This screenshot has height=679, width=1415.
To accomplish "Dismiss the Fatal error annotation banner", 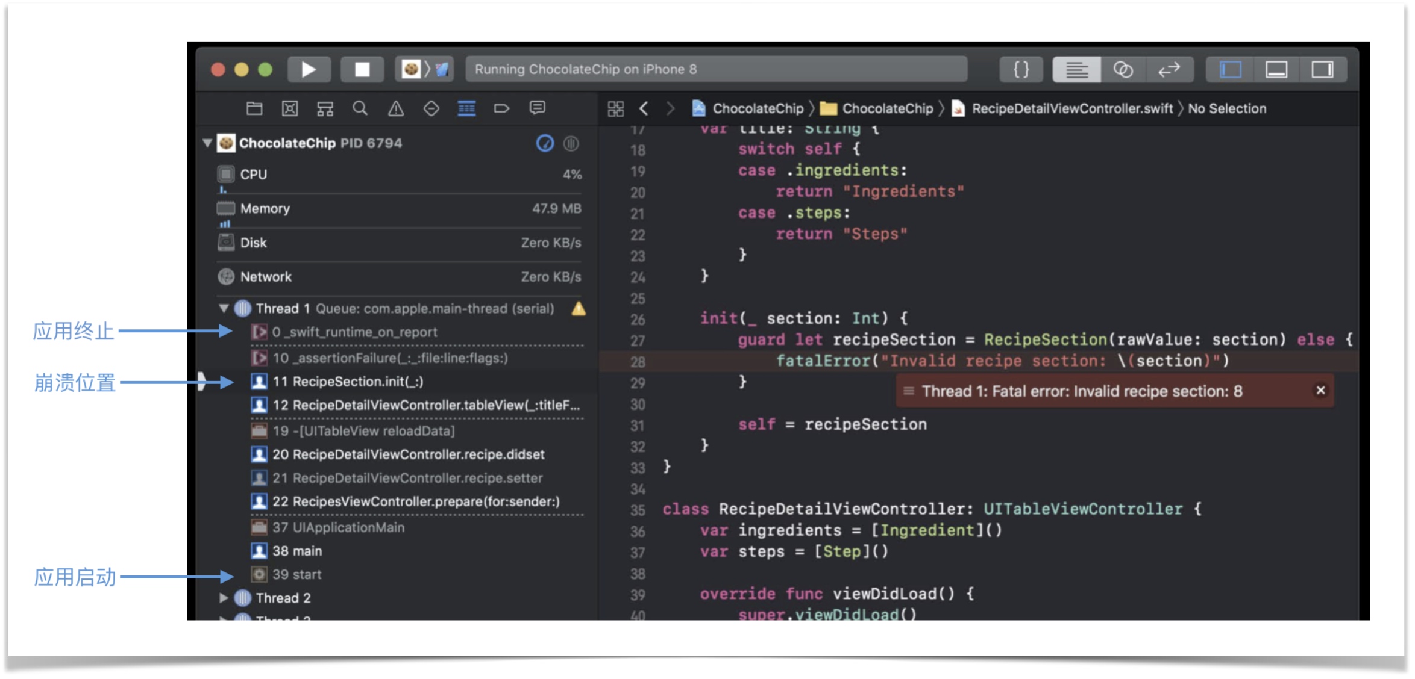I will pos(1320,391).
